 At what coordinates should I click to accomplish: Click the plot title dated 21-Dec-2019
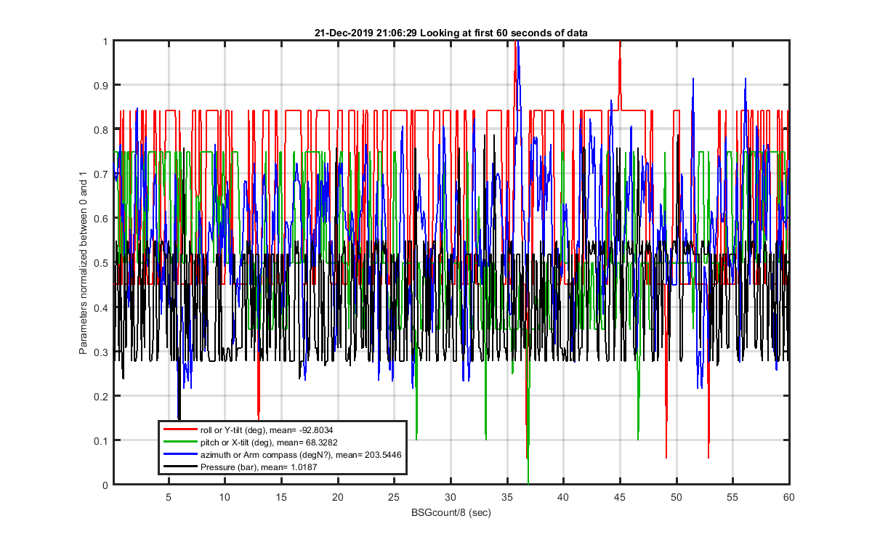(451, 33)
